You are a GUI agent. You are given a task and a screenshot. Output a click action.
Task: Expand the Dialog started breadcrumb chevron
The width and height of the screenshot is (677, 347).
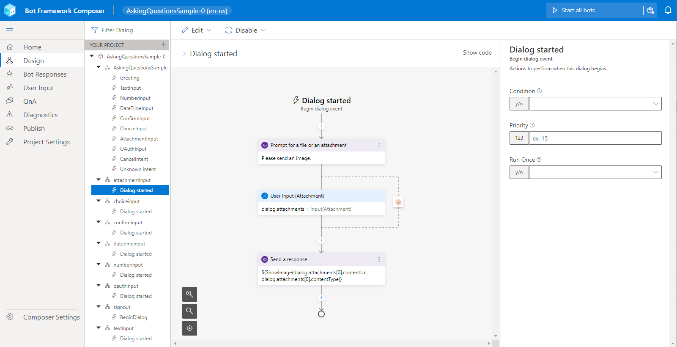(184, 54)
